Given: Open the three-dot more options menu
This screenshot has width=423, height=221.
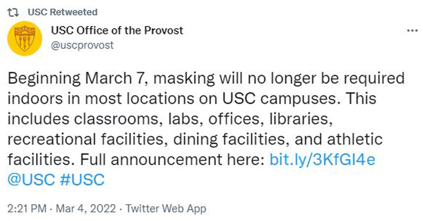Looking at the screenshot, I should pyautogui.click(x=412, y=30).
